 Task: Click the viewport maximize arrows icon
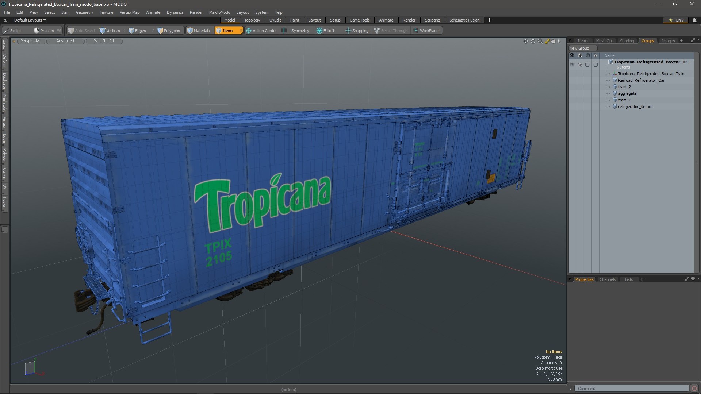[547, 41]
